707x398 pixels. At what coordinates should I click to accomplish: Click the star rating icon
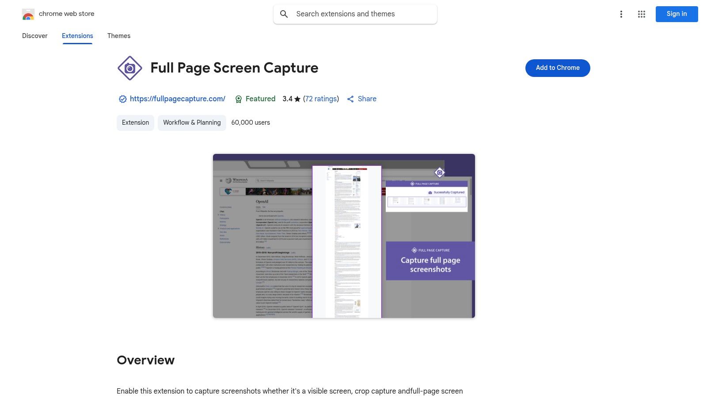[x=296, y=99]
